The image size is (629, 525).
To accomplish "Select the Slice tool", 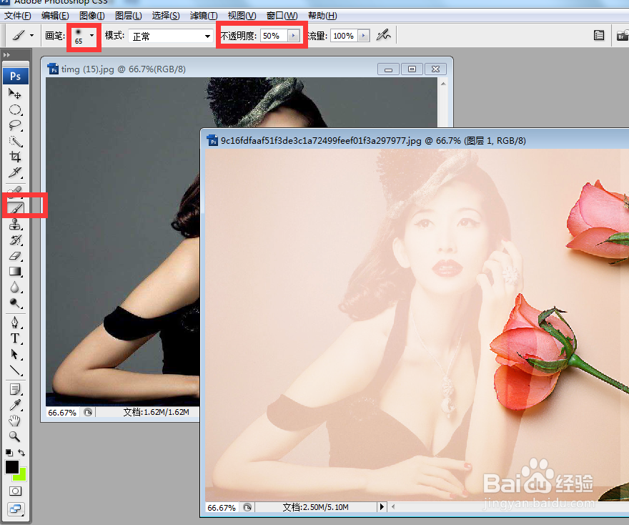I will (x=15, y=172).
